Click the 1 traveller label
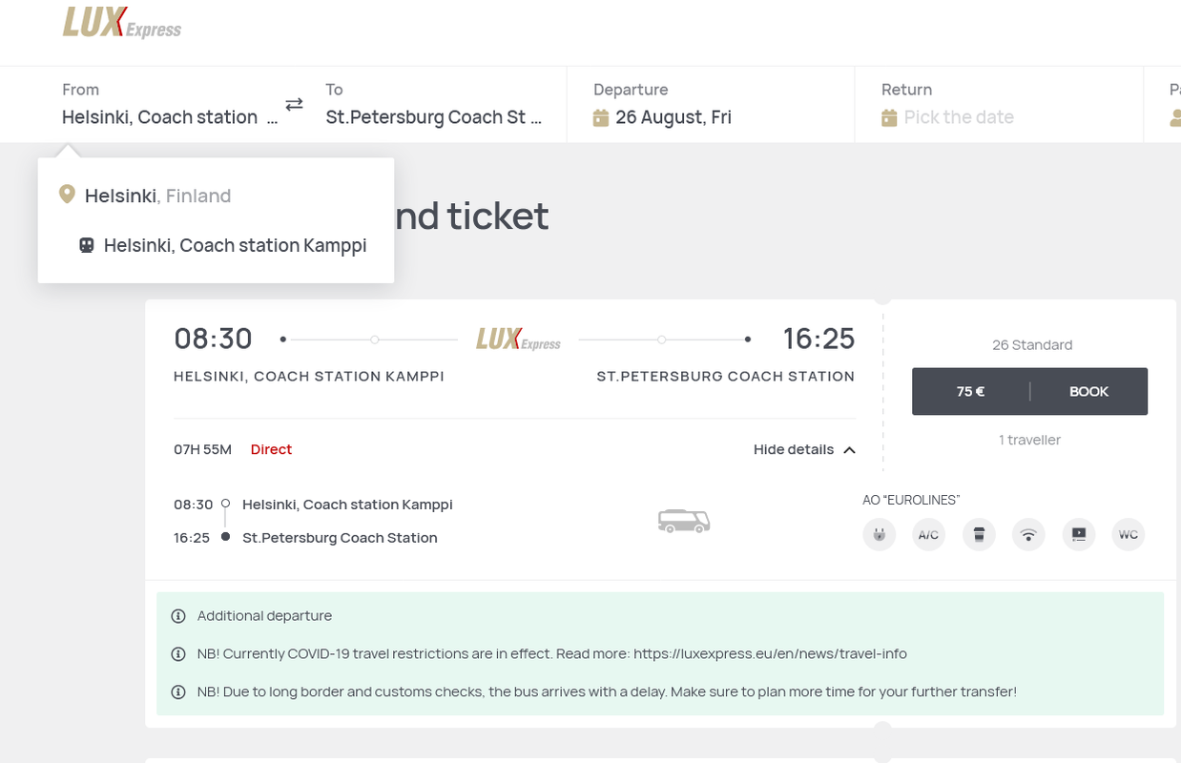Image resolution: width=1181 pixels, height=763 pixels. tap(1029, 440)
